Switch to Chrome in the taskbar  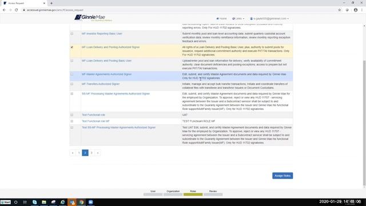click(81, 202)
